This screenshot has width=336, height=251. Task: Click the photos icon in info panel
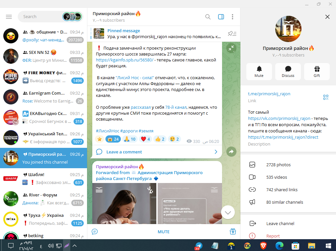pyautogui.click(x=252, y=165)
